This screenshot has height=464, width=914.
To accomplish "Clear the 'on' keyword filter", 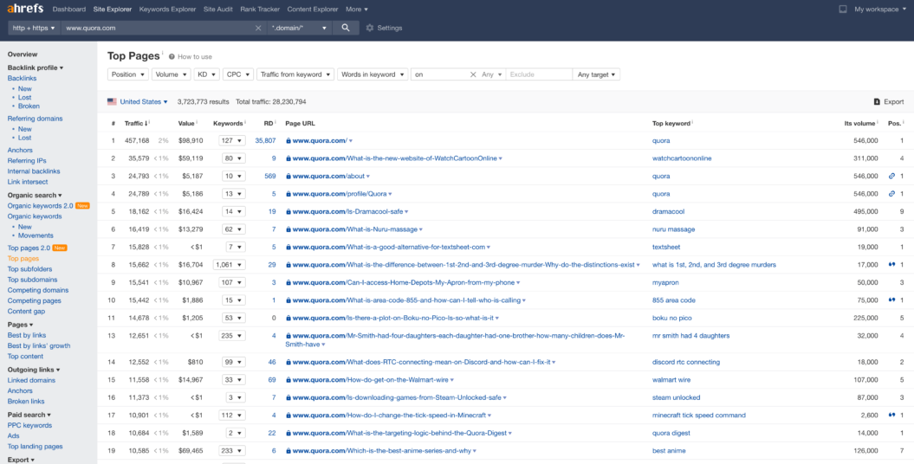I will pos(473,74).
